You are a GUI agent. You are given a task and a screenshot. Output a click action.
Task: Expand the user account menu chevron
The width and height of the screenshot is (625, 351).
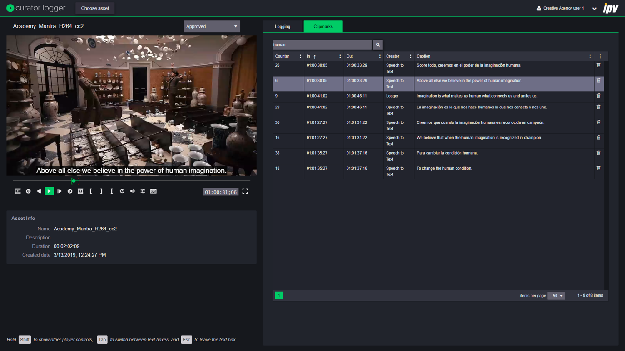point(594,8)
